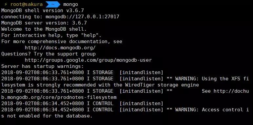Click the first CONTROL log label

(x=103, y=104)
